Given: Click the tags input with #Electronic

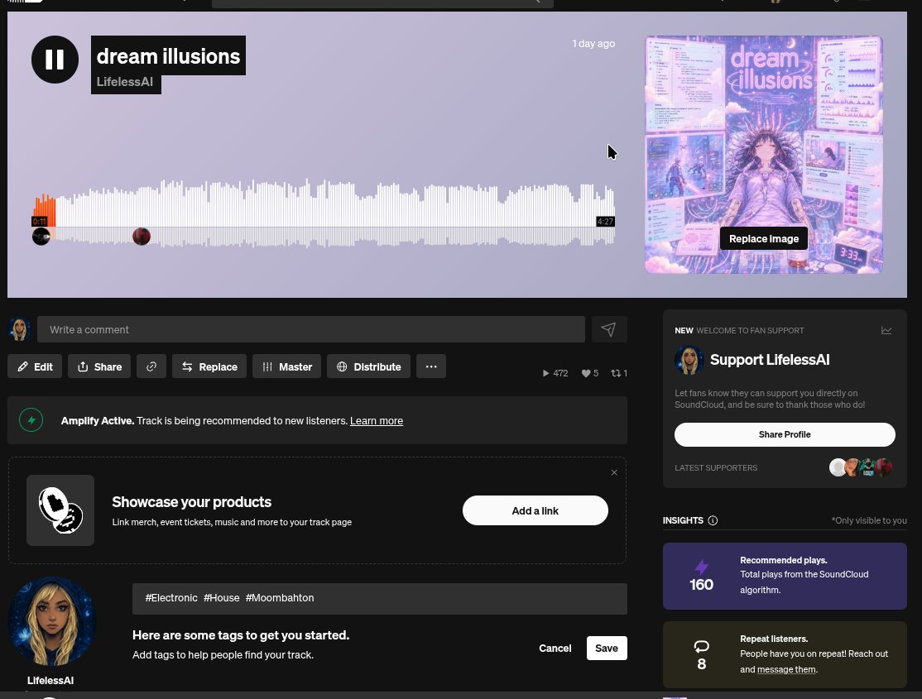Looking at the screenshot, I should pyautogui.click(x=380, y=598).
